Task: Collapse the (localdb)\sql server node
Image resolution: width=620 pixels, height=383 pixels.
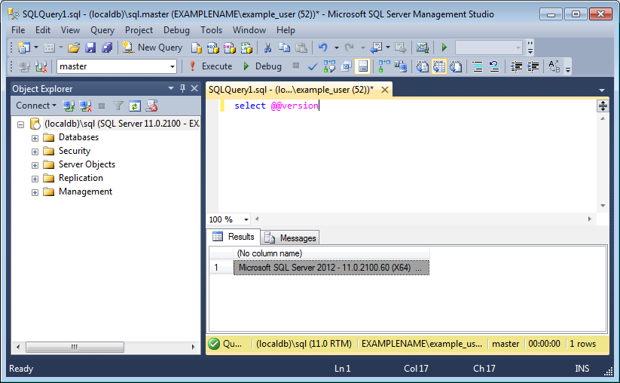Action: click(x=20, y=124)
